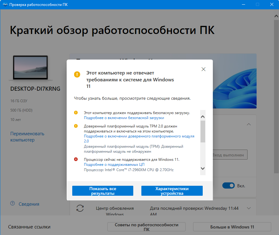Click Переименовать компьютер link
This screenshot has width=279, height=235.
click(27, 137)
